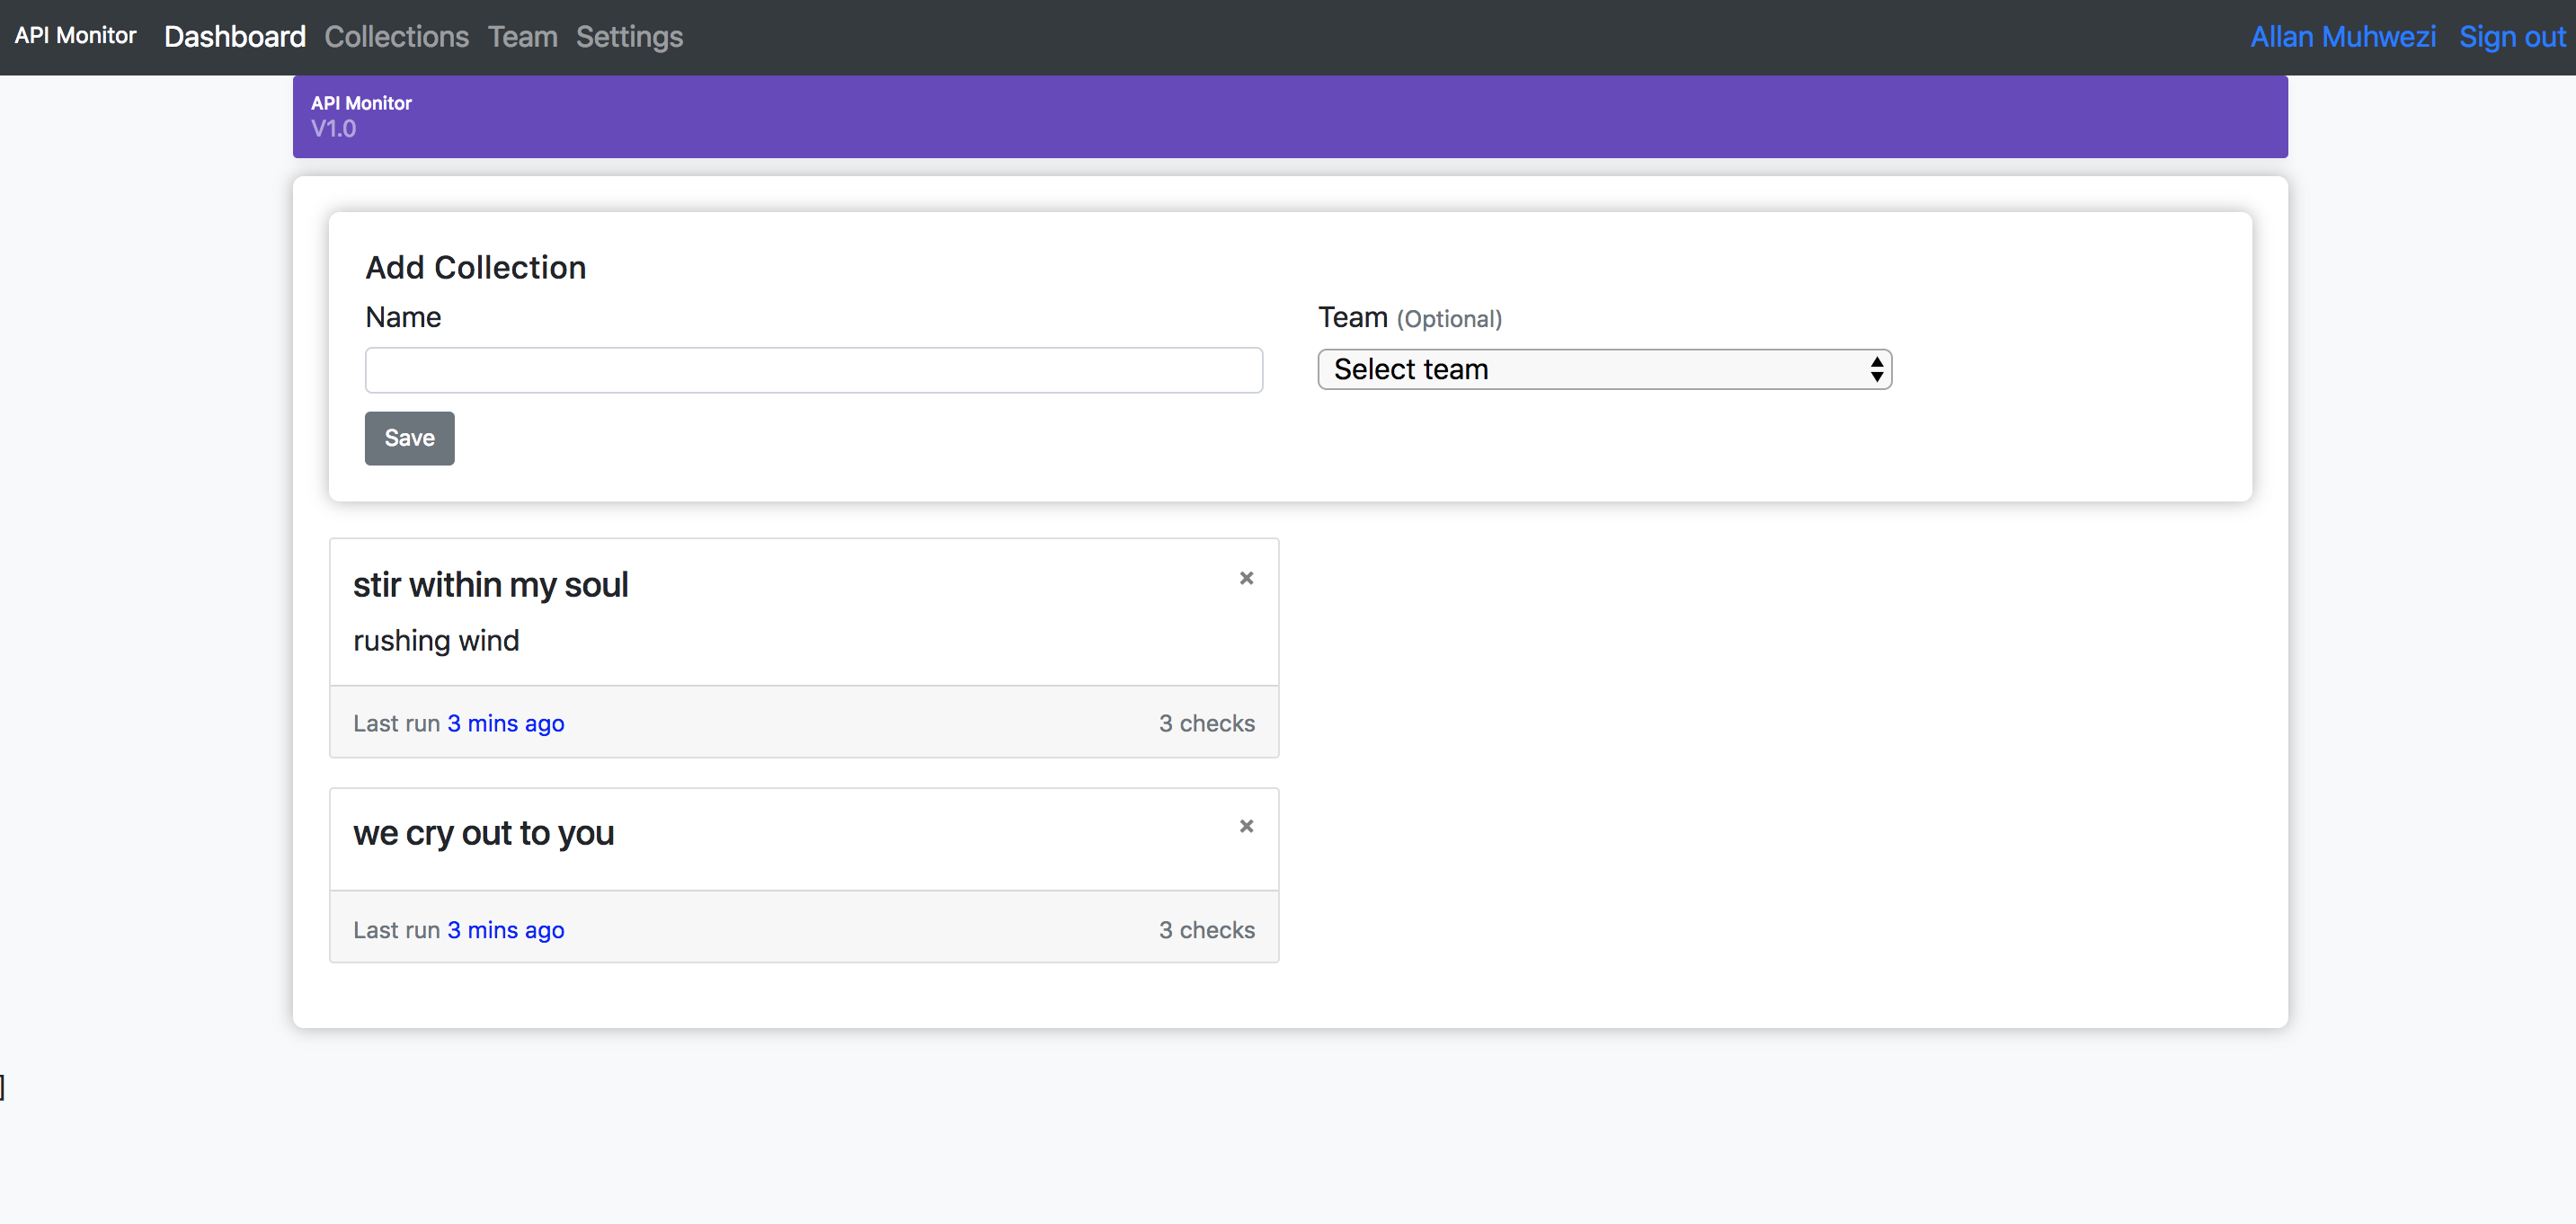Open the 'we cry out to you' collection
The height and width of the screenshot is (1224, 2576).
(483, 833)
